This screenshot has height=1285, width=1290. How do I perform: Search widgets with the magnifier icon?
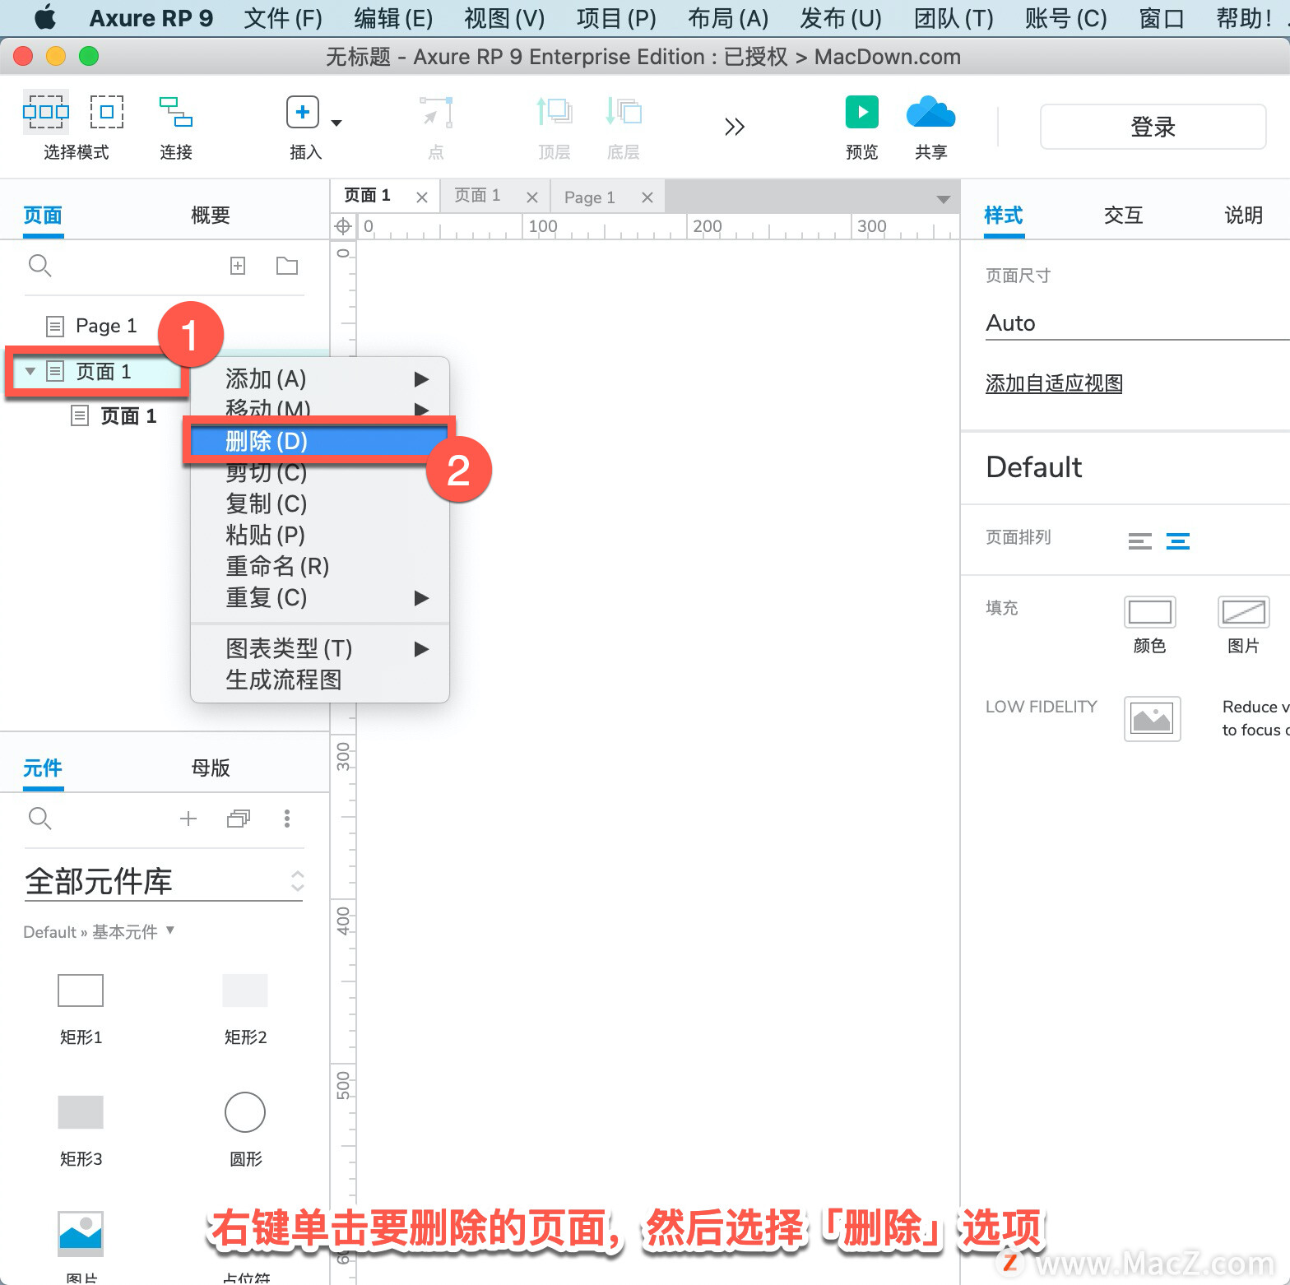click(39, 819)
